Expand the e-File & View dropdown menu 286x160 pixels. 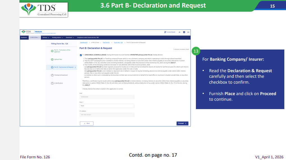click(x=35, y=37)
